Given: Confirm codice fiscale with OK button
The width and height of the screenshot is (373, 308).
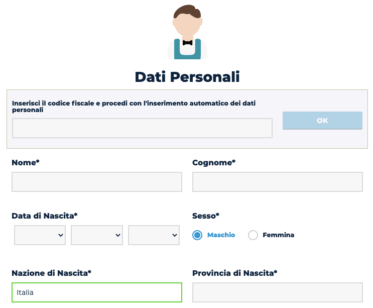Looking at the screenshot, I should [322, 121].
